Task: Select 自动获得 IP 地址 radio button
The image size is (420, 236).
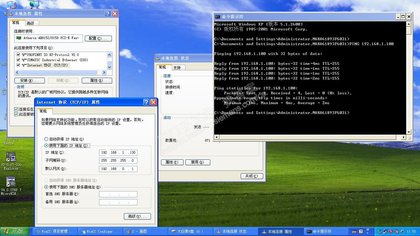Action: (x=46, y=139)
